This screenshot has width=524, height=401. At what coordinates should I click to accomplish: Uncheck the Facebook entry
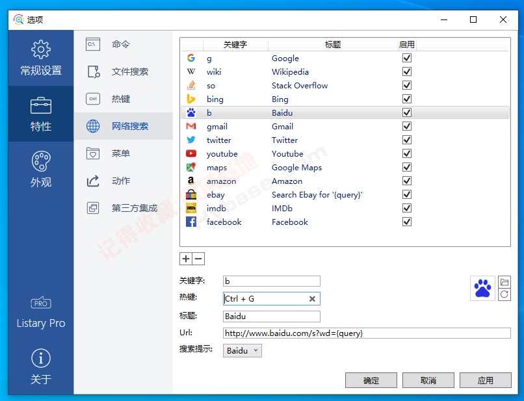[407, 222]
